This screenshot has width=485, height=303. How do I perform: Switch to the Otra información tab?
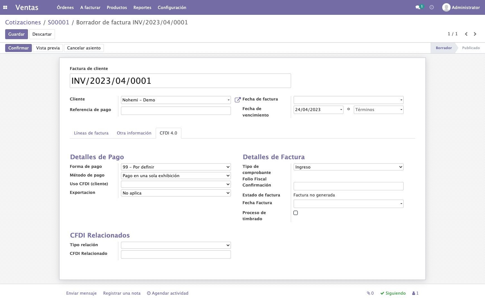pos(134,133)
